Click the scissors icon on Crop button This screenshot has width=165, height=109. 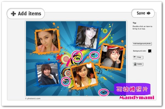pyautogui.click(x=134, y=57)
